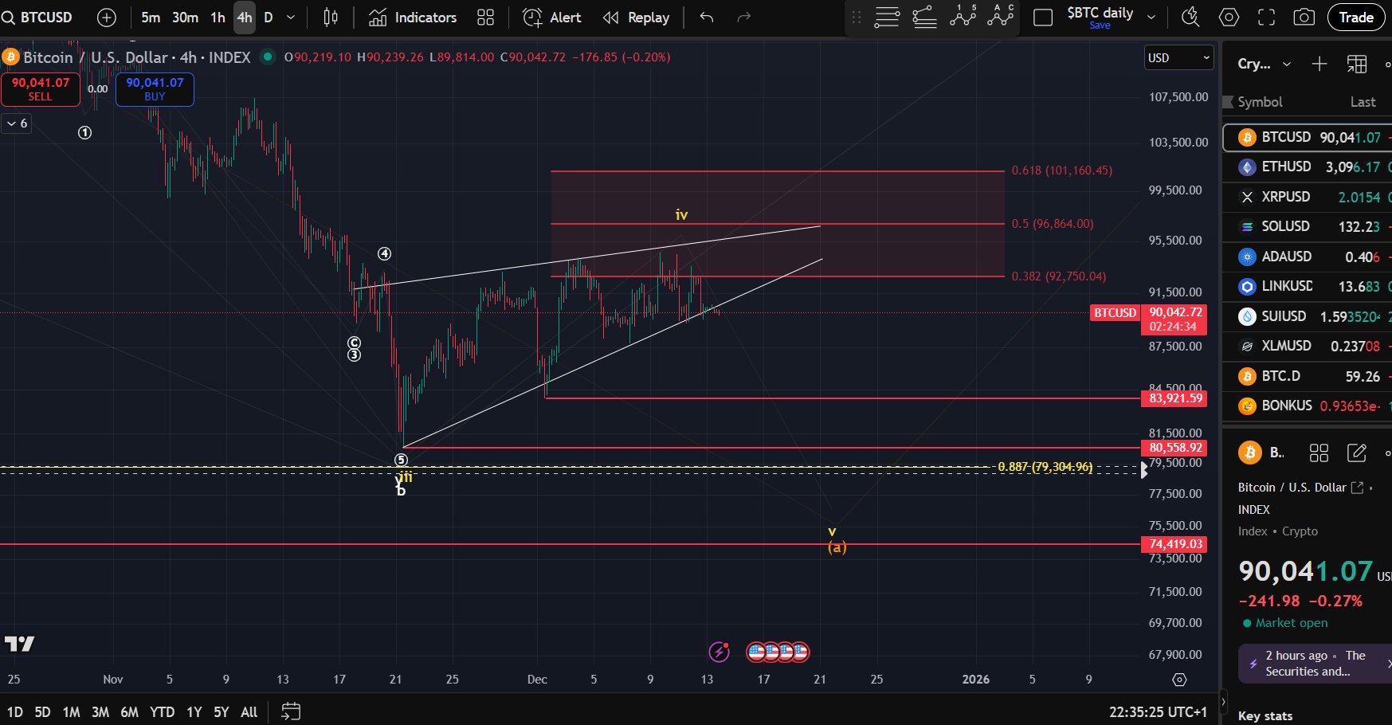Open the chart layout setup square

point(1043,18)
